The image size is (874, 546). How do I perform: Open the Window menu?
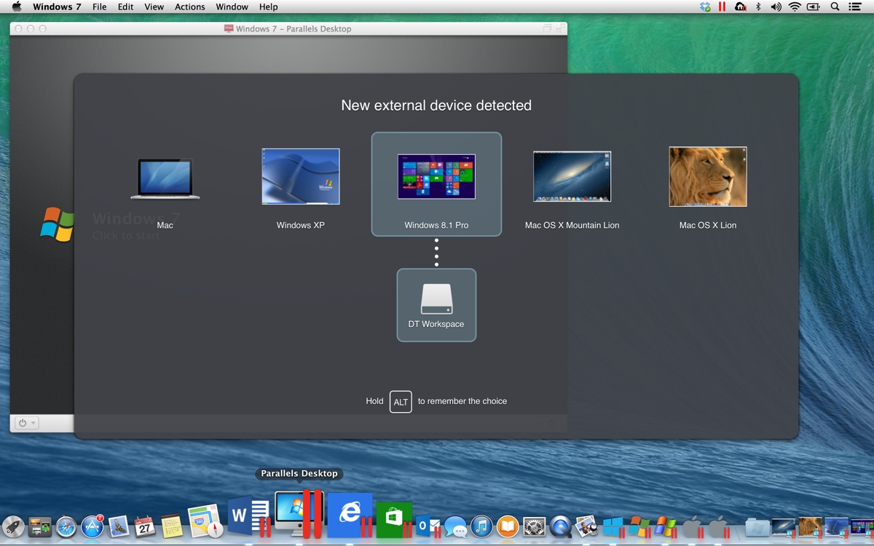232,7
